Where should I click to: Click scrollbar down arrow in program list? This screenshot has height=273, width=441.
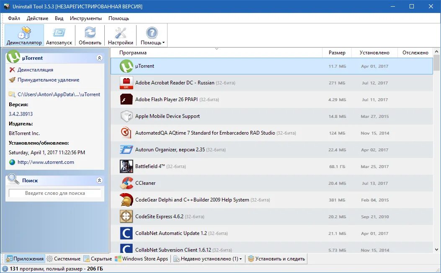[x=436, y=250]
